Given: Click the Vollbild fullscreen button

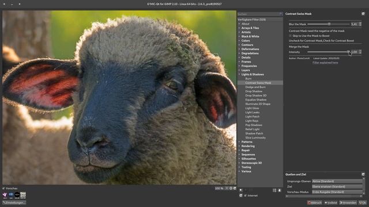Looking at the screenshot, I should point(331,202).
